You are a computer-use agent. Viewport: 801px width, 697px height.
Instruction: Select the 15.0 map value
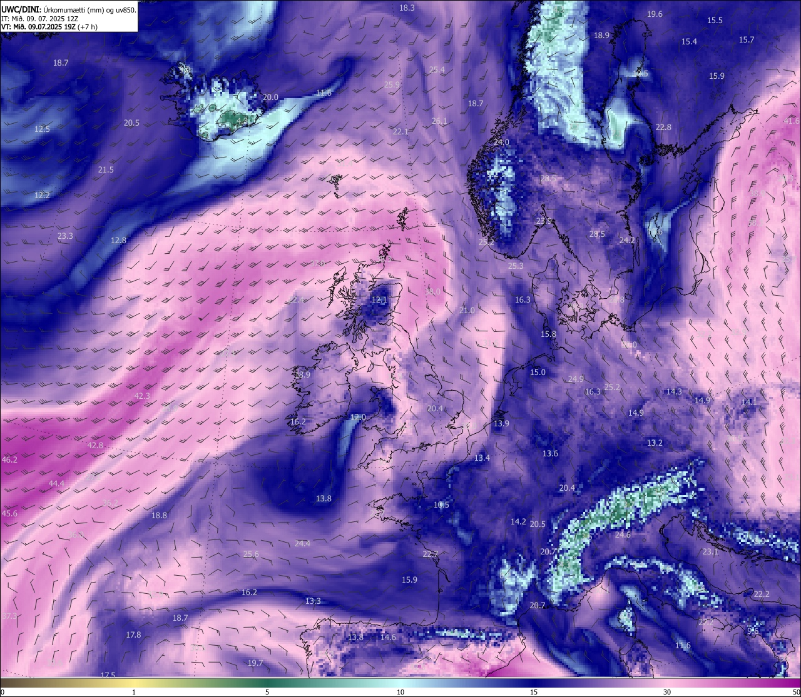click(x=538, y=372)
